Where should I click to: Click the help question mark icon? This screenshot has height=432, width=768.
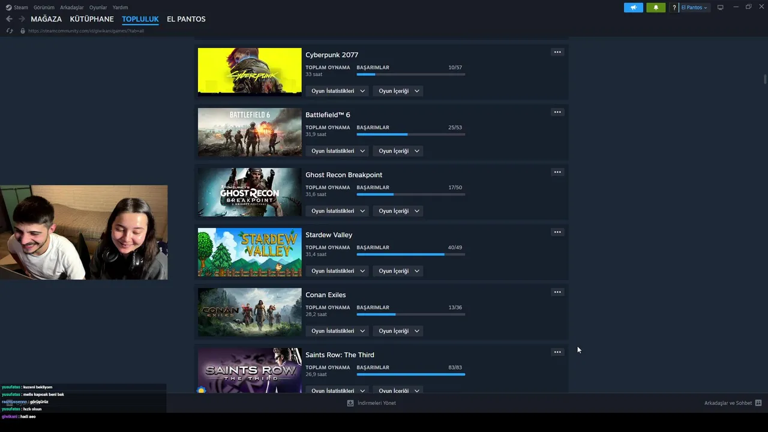[674, 8]
